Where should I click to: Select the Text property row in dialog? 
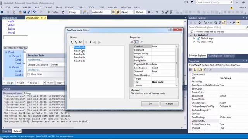(x=155, y=82)
